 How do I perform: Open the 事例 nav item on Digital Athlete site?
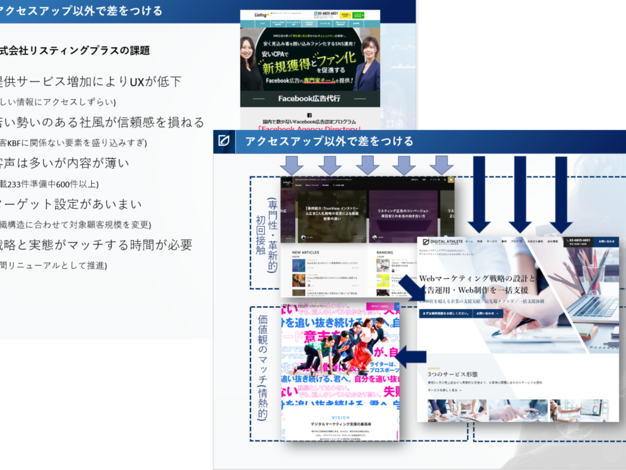504,241
